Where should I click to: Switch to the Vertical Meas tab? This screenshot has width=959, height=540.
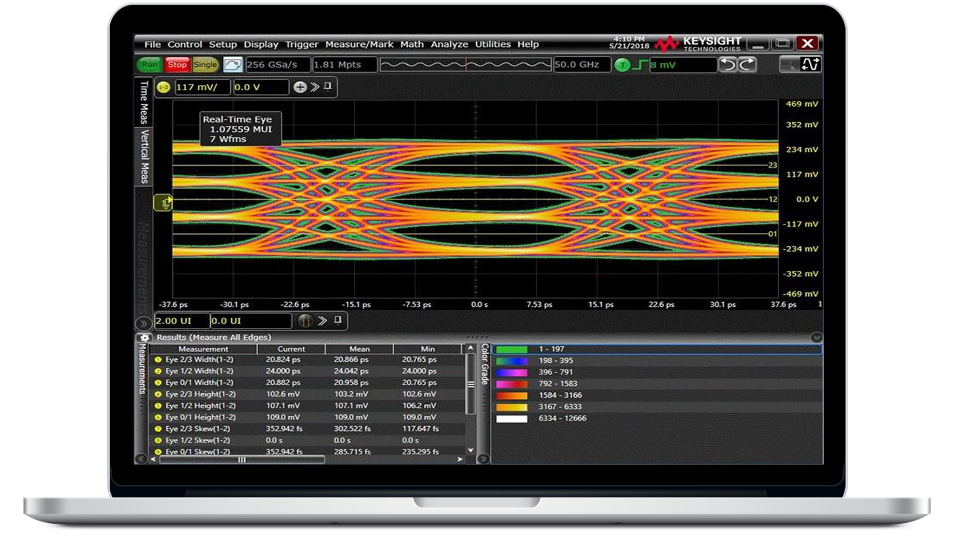pyautogui.click(x=145, y=157)
